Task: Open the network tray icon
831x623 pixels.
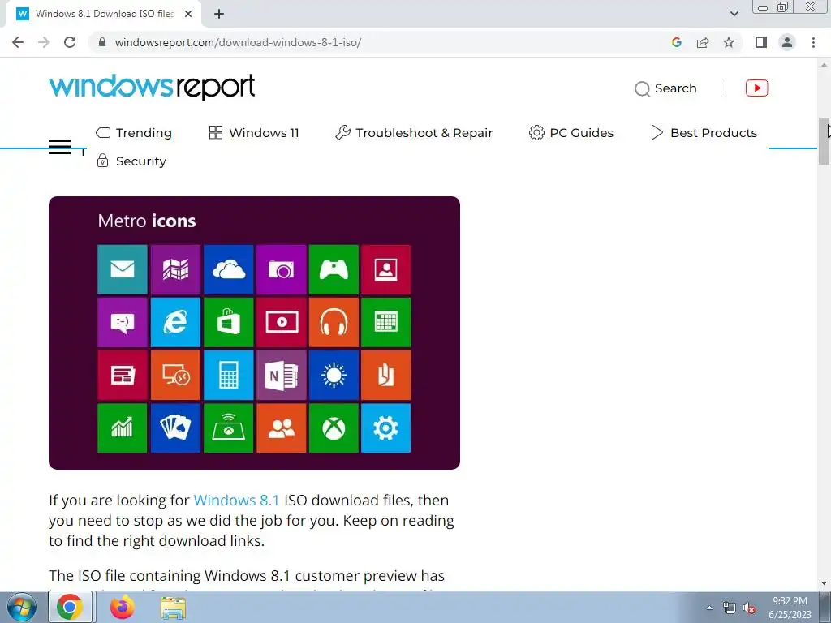Action: coord(730,608)
